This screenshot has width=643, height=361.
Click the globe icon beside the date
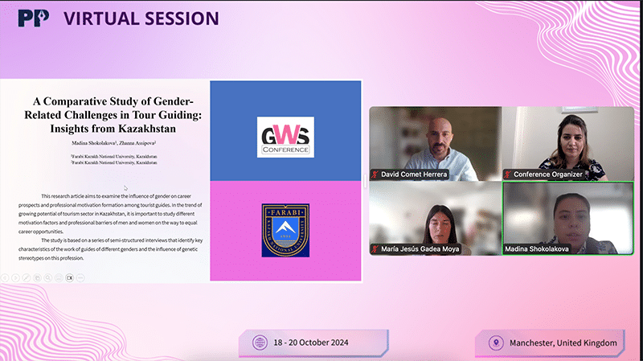point(260,343)
